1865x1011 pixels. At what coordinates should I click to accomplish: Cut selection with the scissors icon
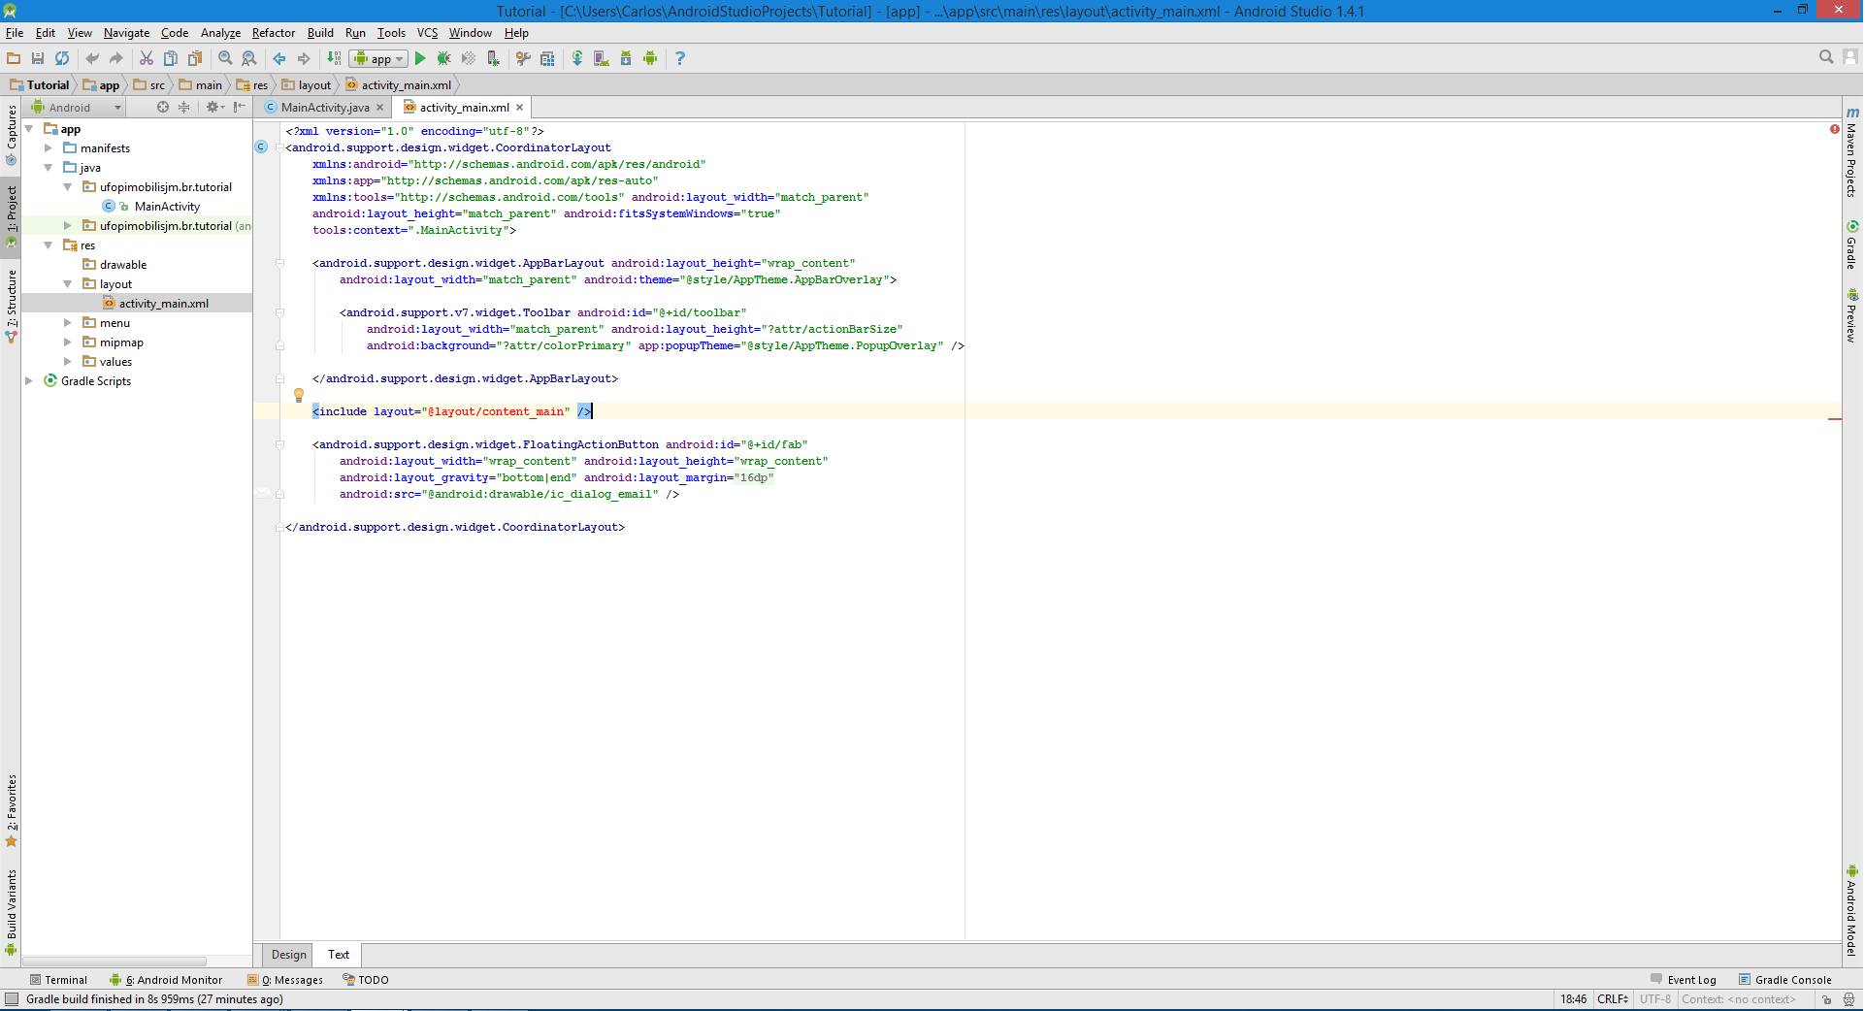[147, 58]
